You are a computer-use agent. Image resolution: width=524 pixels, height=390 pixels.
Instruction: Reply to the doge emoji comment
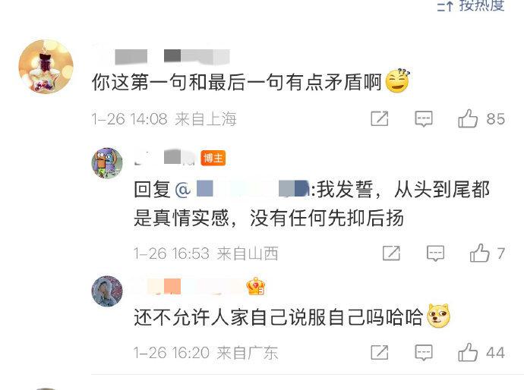click(x=424, y=353)
